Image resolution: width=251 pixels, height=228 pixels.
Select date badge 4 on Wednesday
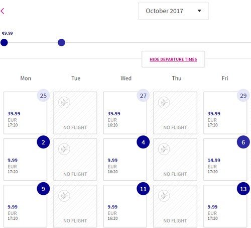pos(143,142)
